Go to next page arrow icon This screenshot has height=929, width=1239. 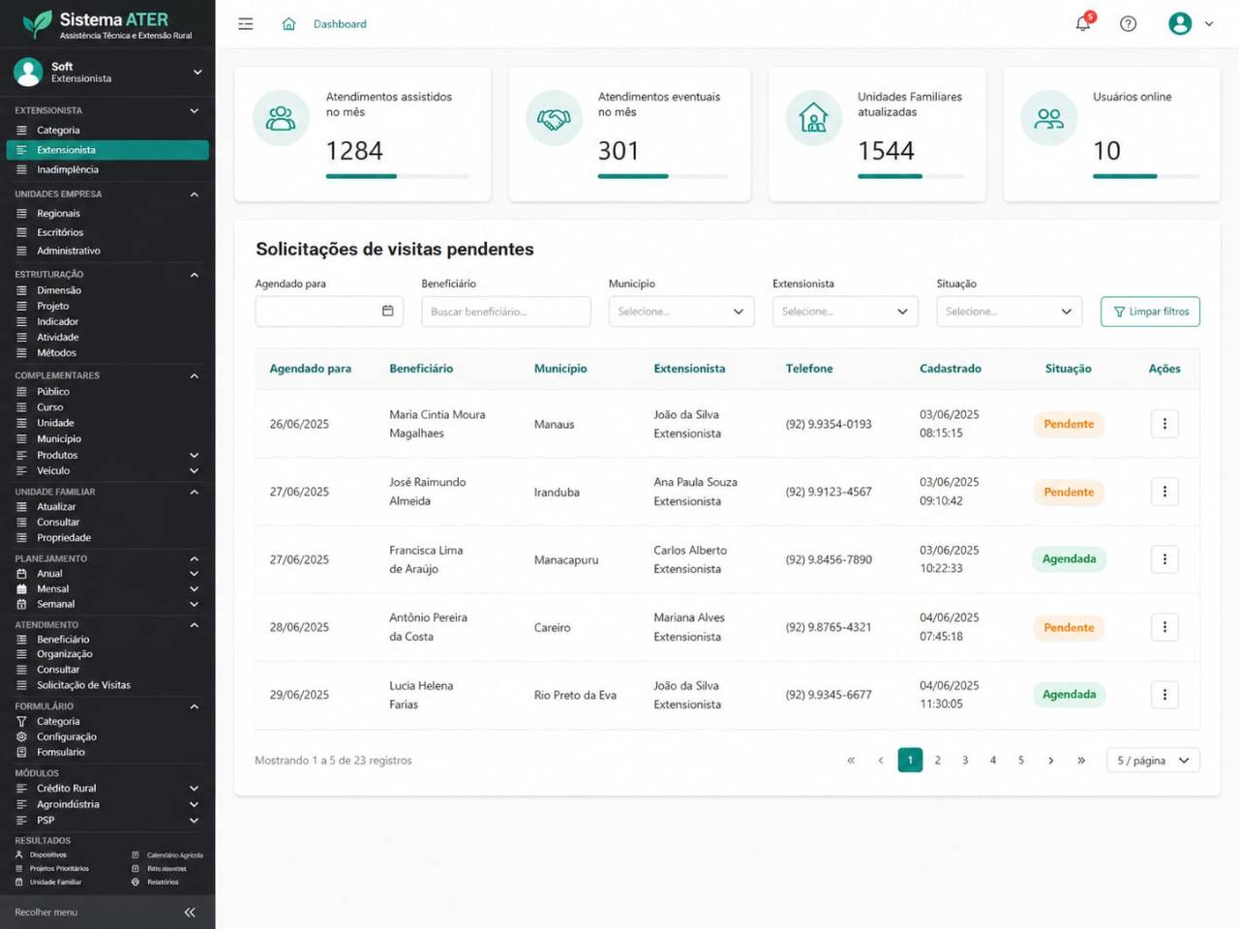(x=1051, y=761)
